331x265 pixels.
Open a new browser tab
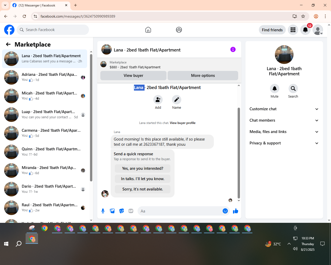(76, 5)
